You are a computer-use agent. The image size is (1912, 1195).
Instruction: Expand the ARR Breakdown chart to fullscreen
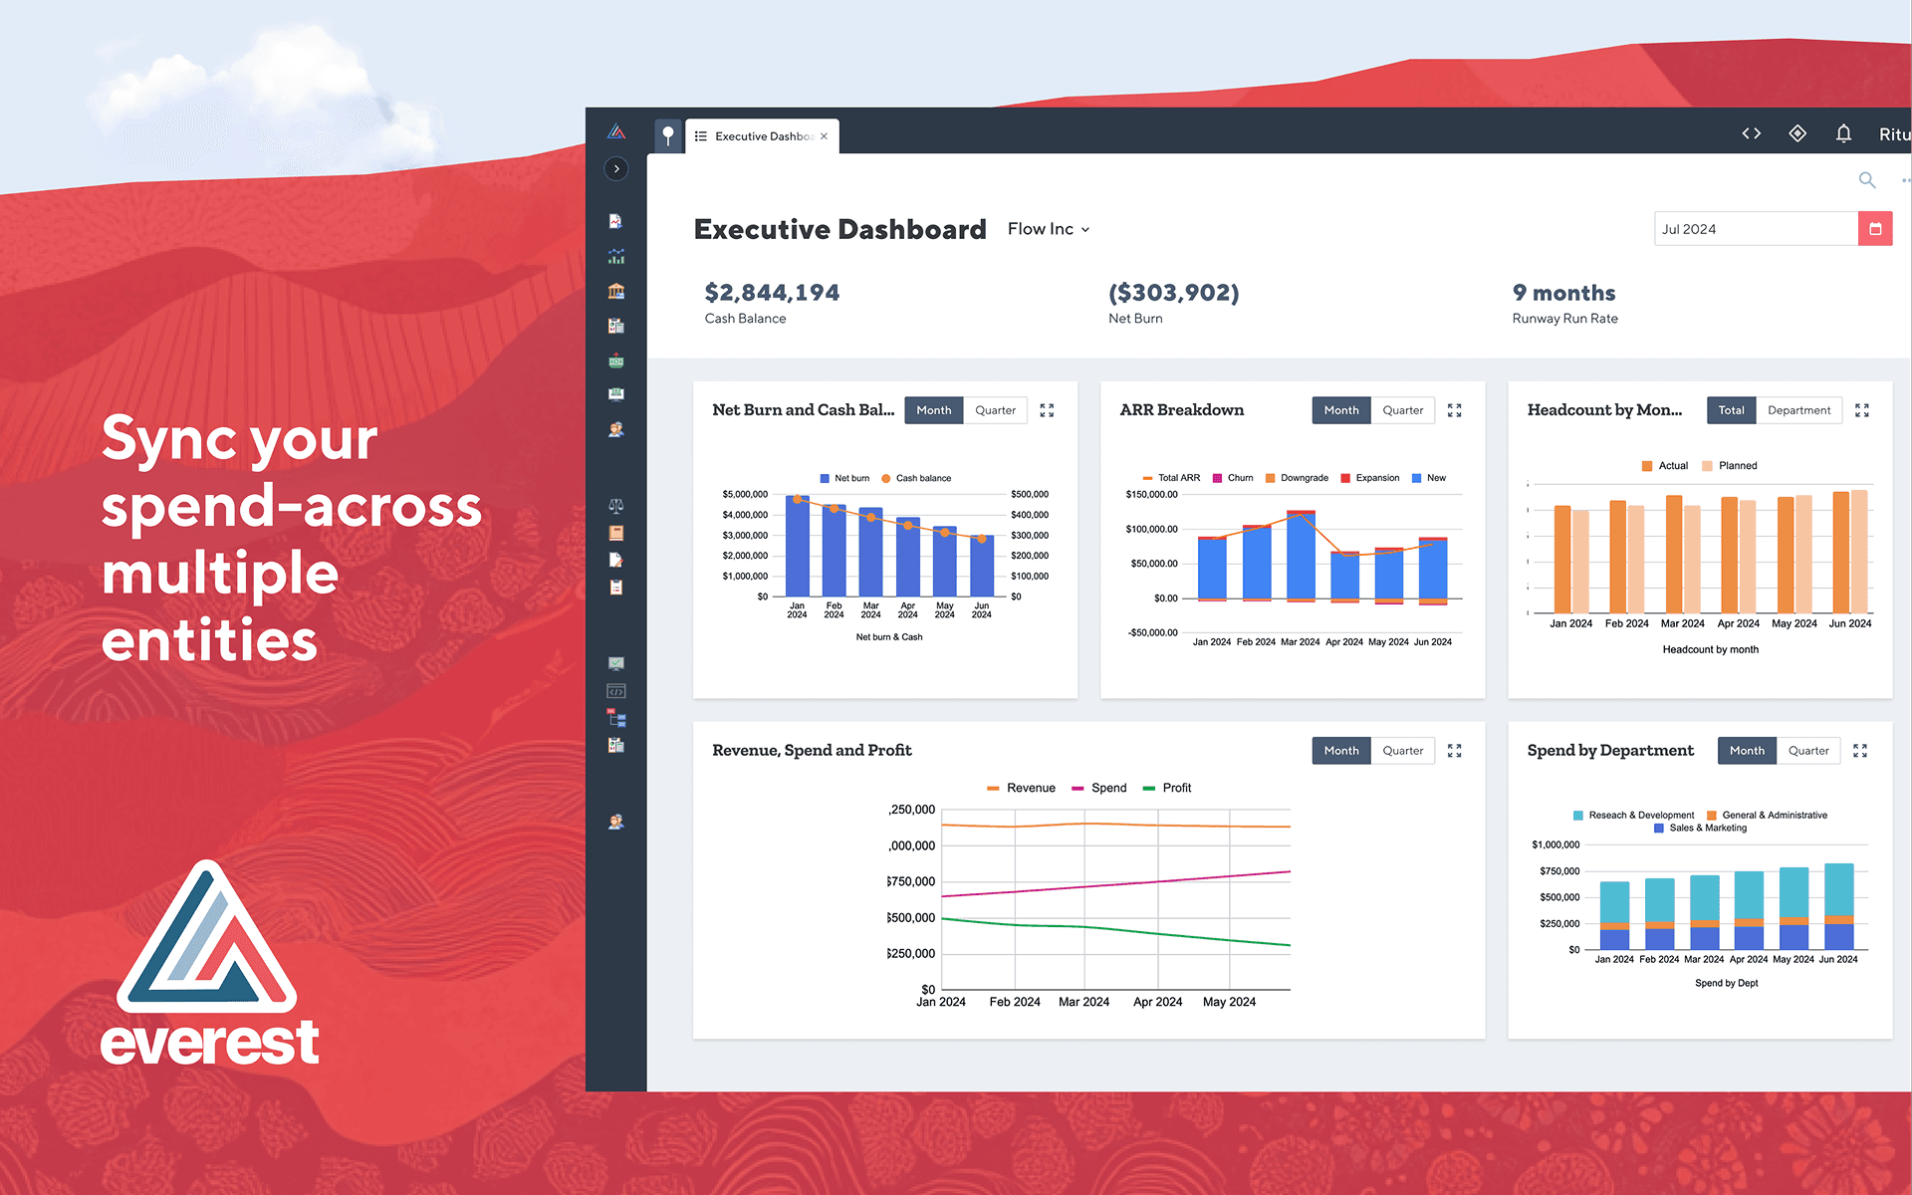pyautogui.click(x=1454, y=410)
